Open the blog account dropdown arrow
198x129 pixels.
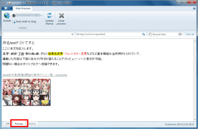pos(41,16)
